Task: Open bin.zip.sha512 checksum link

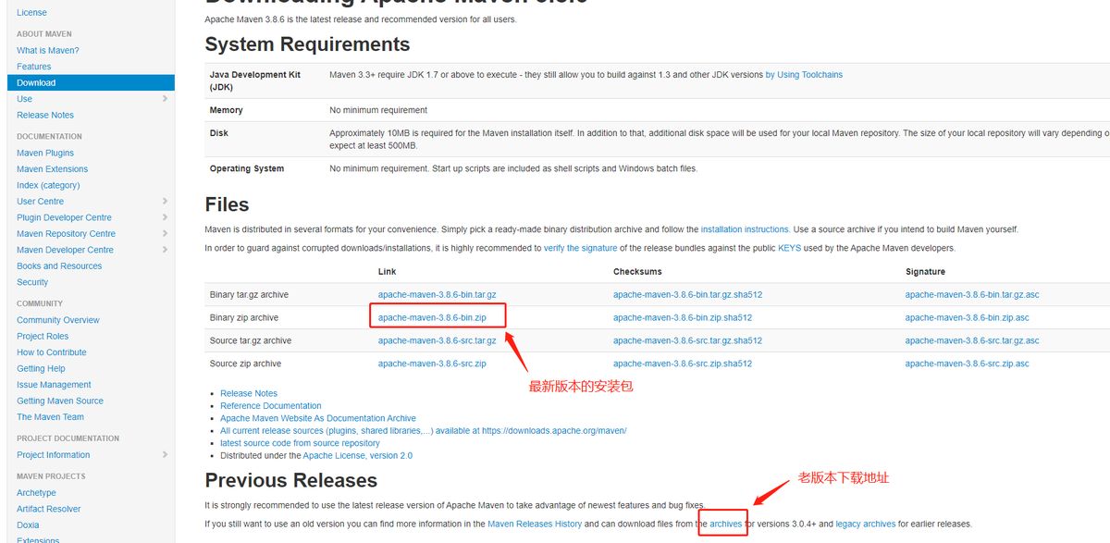Action: [x=683, y=318]
